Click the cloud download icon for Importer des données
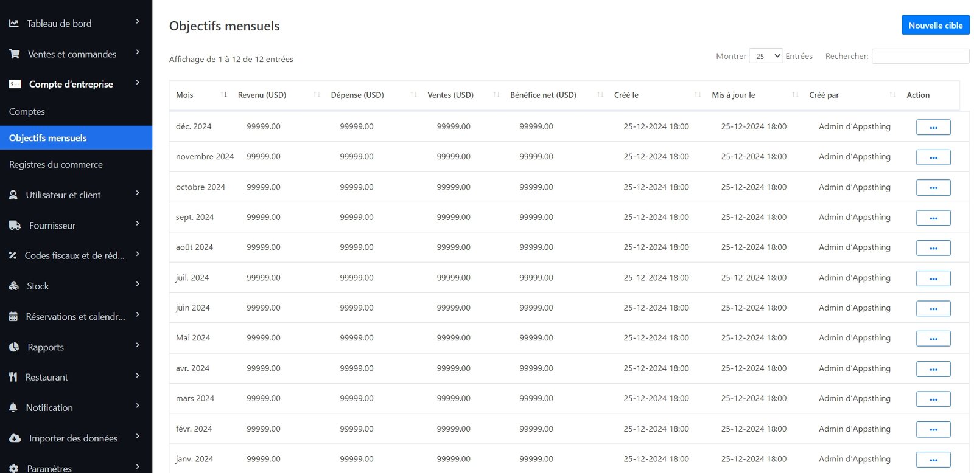 coord(15,438)
